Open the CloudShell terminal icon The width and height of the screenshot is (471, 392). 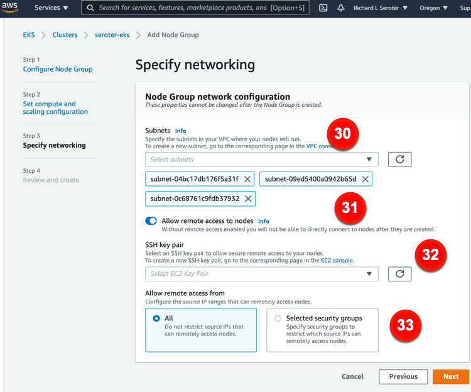tap(323, 8)
